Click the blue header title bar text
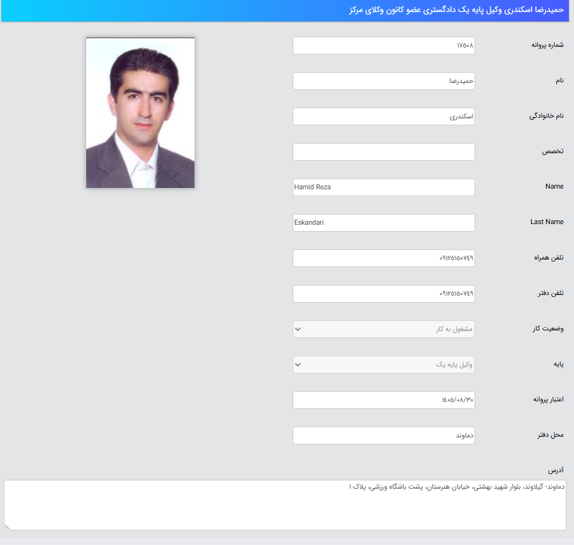This screenshot has width=574, height=545. (456, 11)
